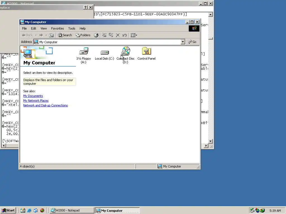The height and width of the screenshot is (214, 286).
Task: Click the first system tray icon
Action: click(252, 210)
